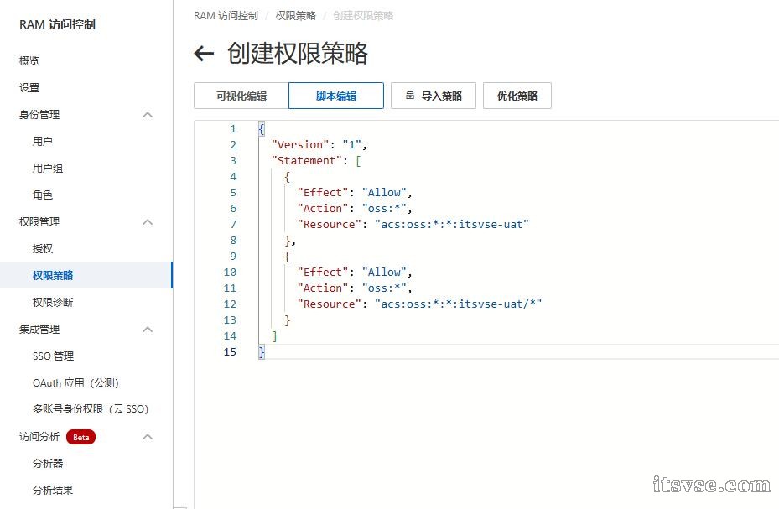Click RAM 访问控制 breadcrumb link
Viewport: 779px width, 509px height.
pos(226,16)
